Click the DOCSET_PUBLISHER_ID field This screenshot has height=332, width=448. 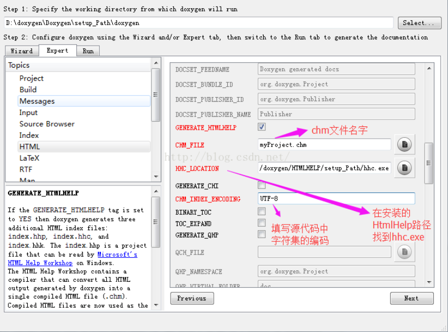click(x=336, y=99)
